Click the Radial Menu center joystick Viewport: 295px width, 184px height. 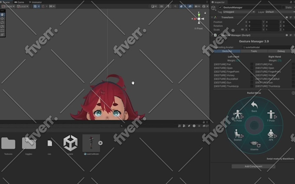(x=254, y=125)
